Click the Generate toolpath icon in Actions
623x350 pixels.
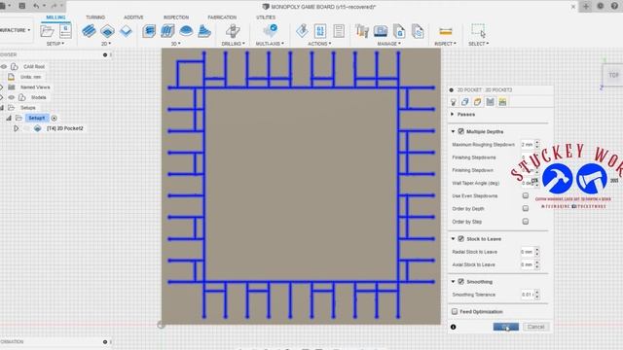click(302, 30)
